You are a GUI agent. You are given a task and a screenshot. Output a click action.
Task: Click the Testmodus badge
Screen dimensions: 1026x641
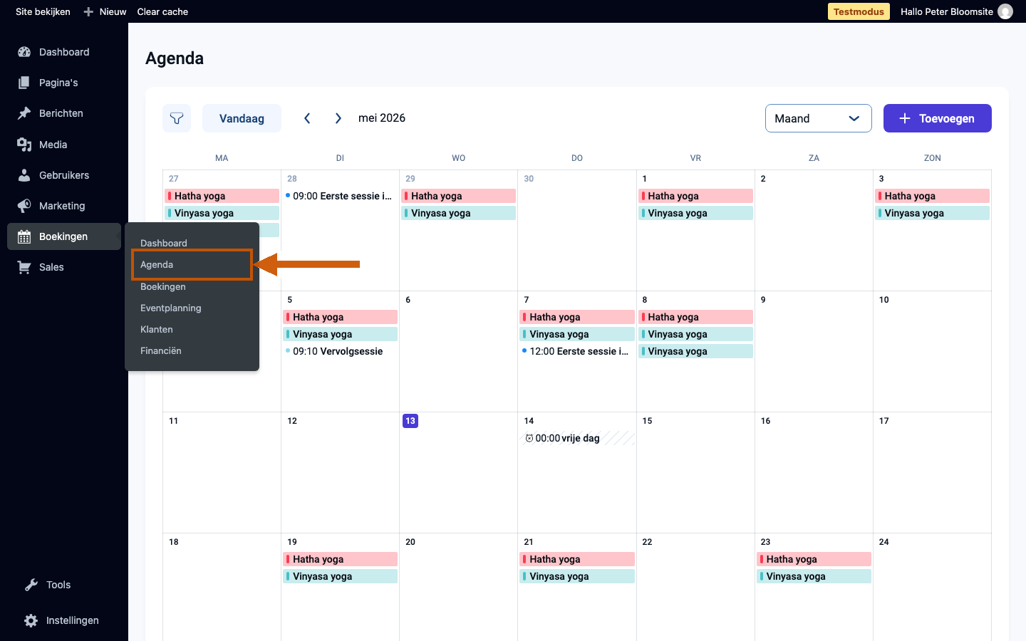point(859,11)
